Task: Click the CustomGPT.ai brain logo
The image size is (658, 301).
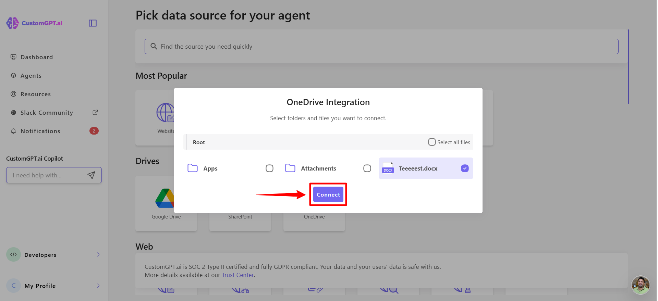Action: [13, 23]
